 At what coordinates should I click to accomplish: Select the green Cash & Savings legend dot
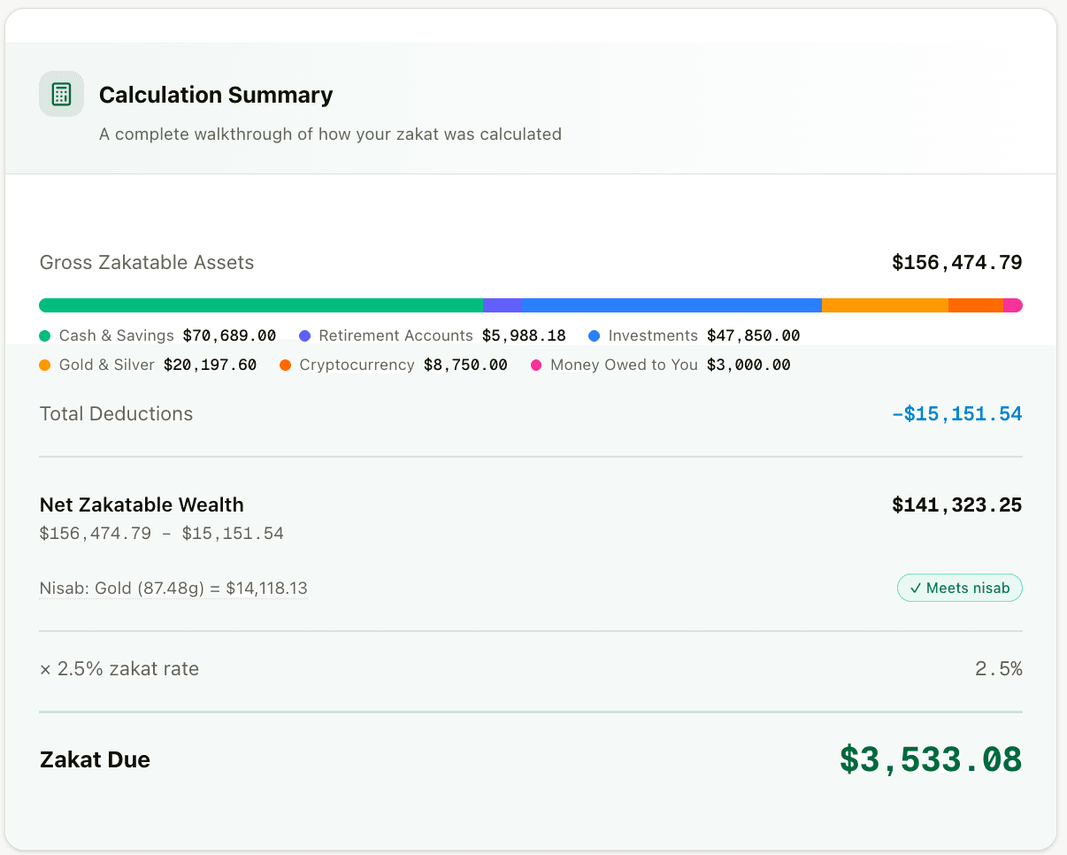43,336
